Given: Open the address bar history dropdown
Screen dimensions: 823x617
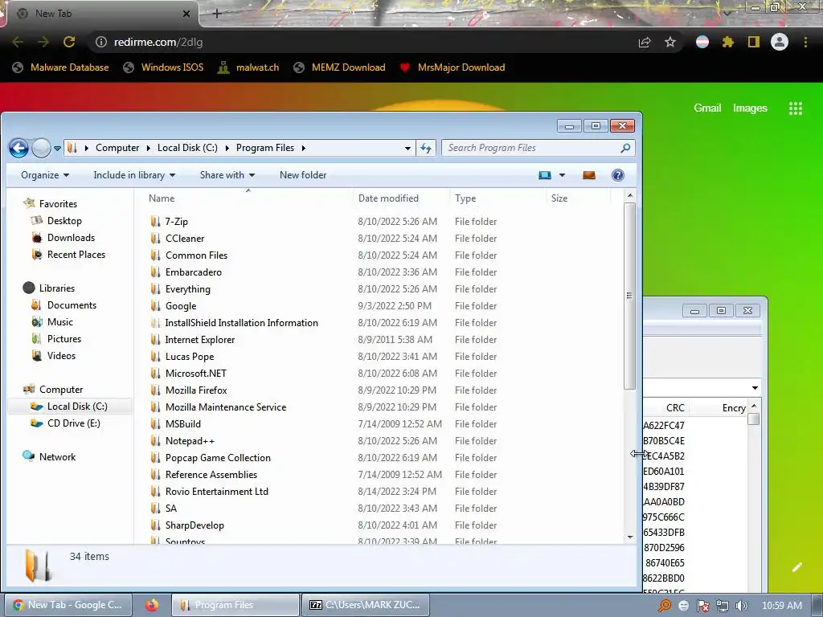Looking at the screenshot, I should coord(407,149).
